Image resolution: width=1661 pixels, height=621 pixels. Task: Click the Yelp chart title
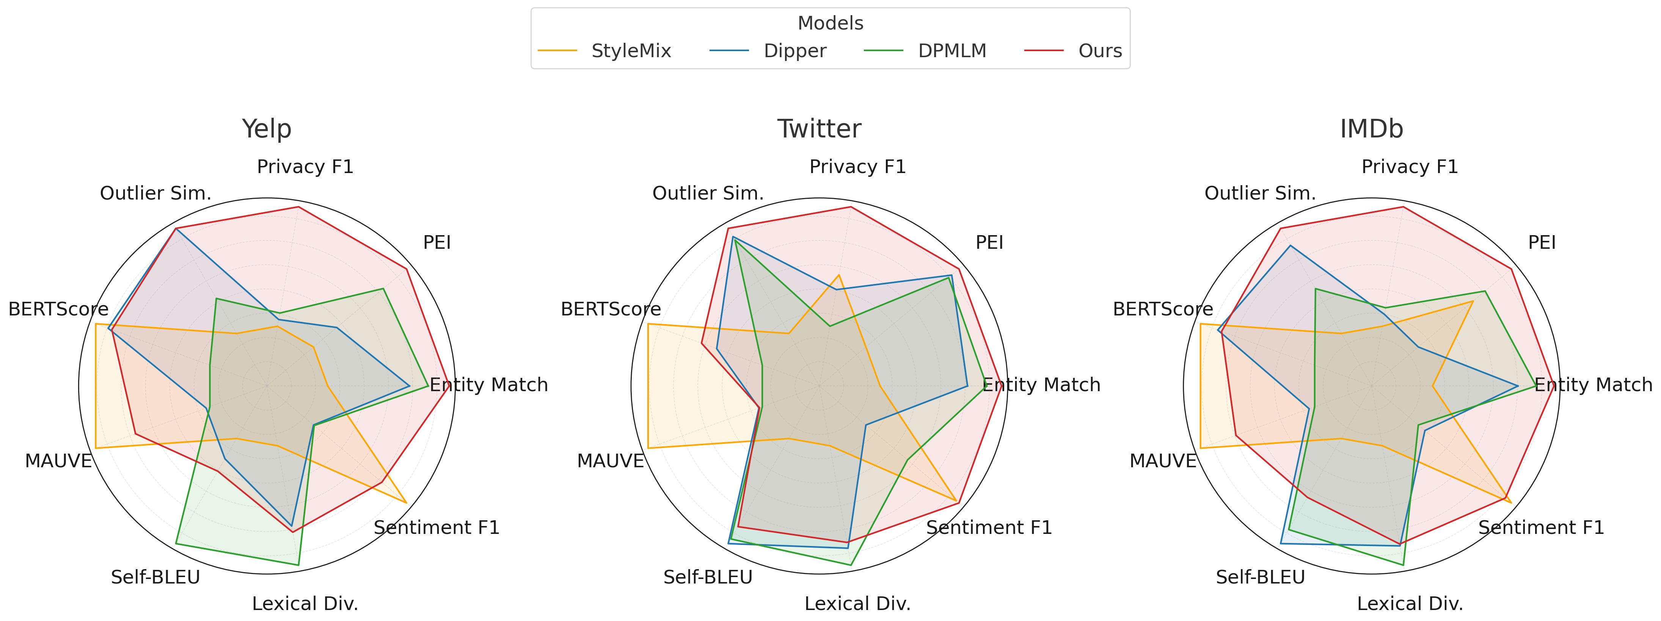point(266,129)
